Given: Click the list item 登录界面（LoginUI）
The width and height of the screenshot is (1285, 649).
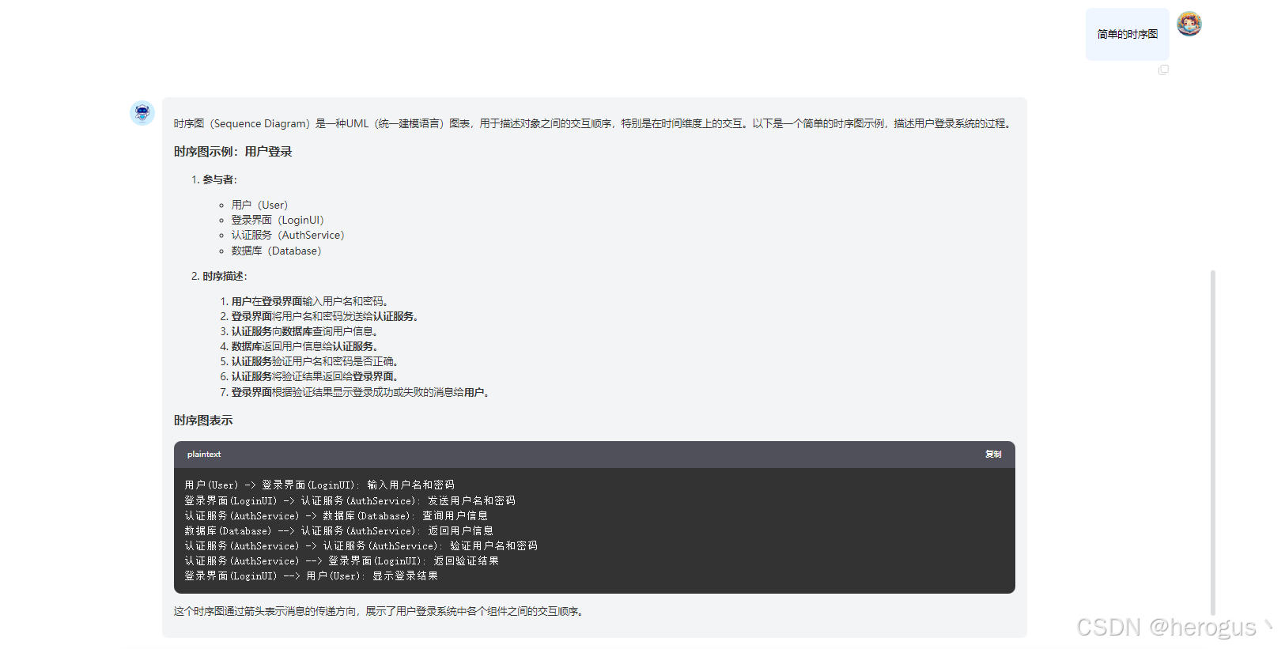Looking at the screenshot, I should tap(278, 220).
